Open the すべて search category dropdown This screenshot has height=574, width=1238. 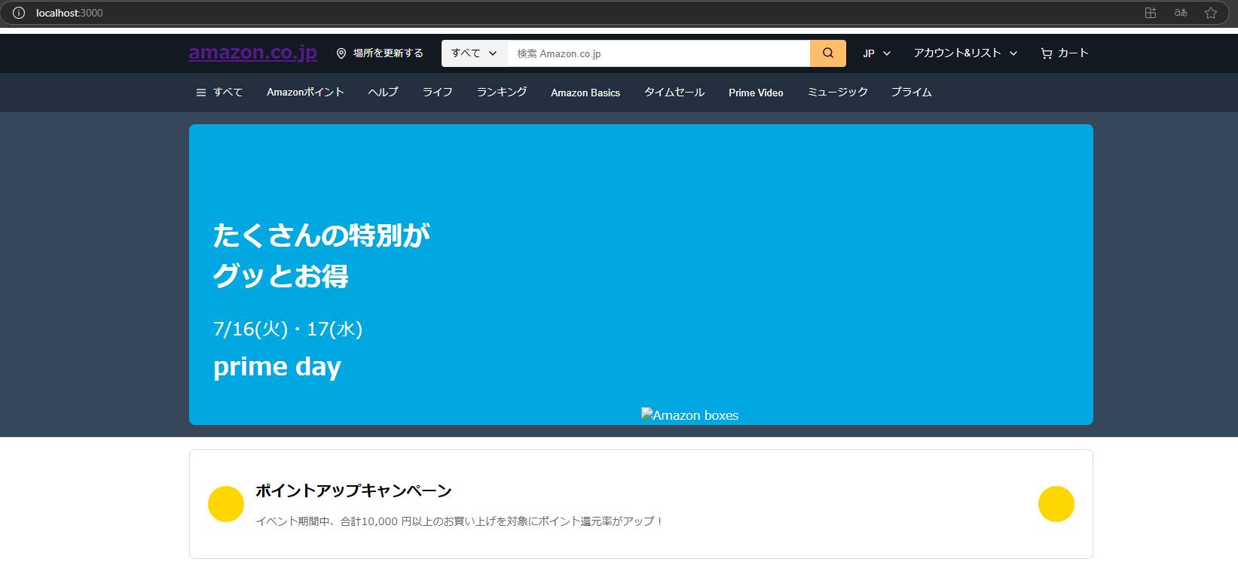click(475, 53)
